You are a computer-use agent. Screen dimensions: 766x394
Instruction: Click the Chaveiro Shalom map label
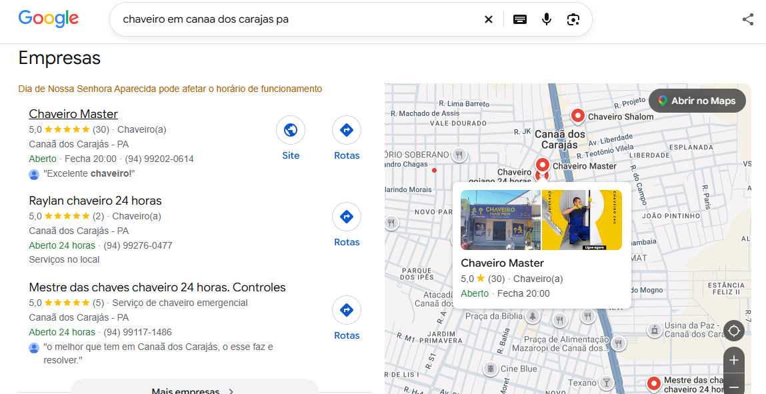click(621, 117)
